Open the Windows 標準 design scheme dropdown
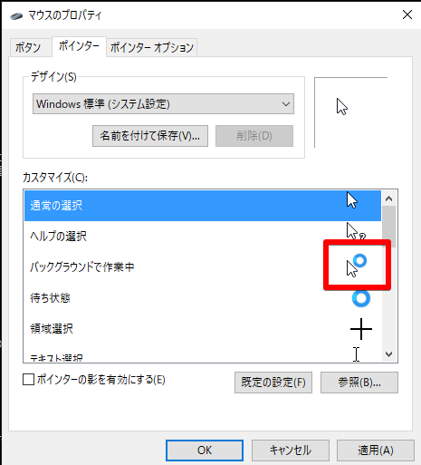The width and height of the screenshot is (421, 465). coord(163,104)
